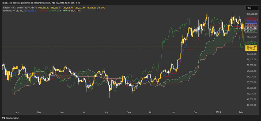Click the TradingView logo
Screen dimensions: 261x121
click(10, 118)
